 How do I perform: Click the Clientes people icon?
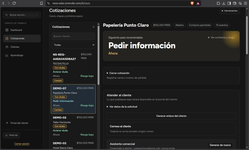pyautogui.click(x=7, y=47)
